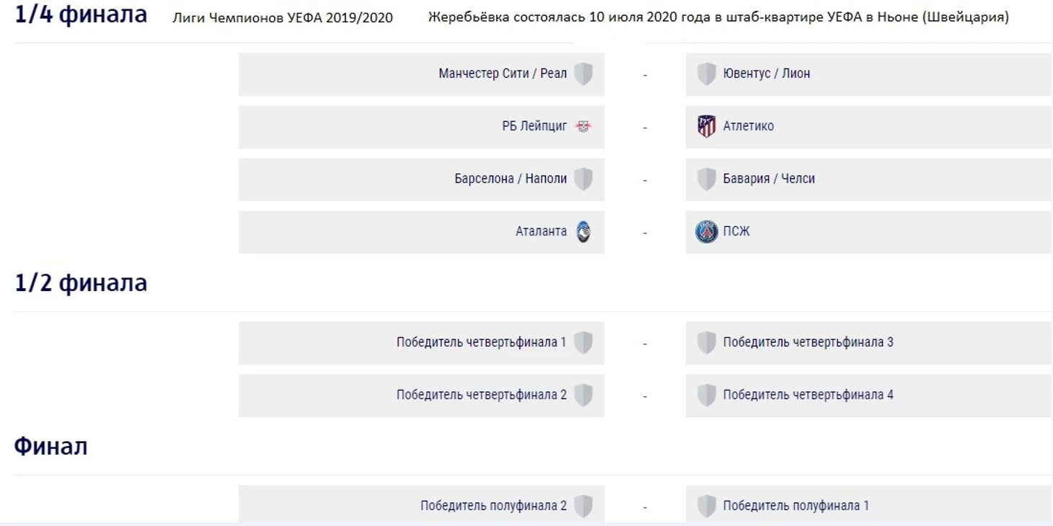Click the placeholder shield beside Барселона / Наполи

pyautogui.click(x=583, y=179)
